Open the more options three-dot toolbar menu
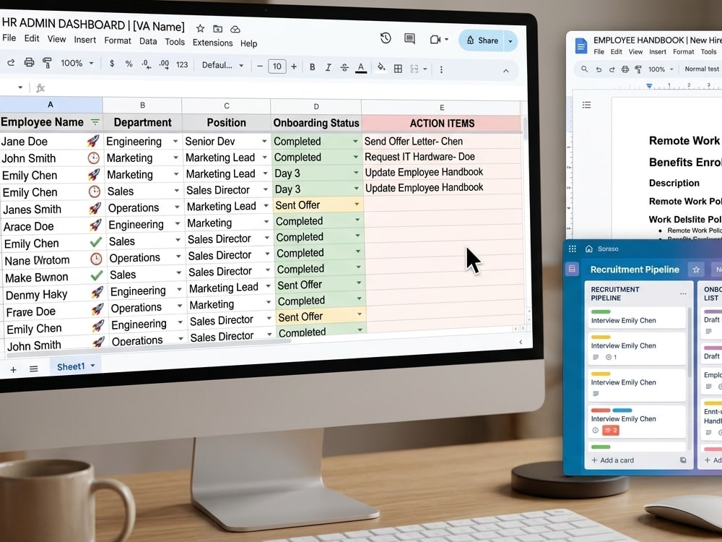 [x=441, y=69]
